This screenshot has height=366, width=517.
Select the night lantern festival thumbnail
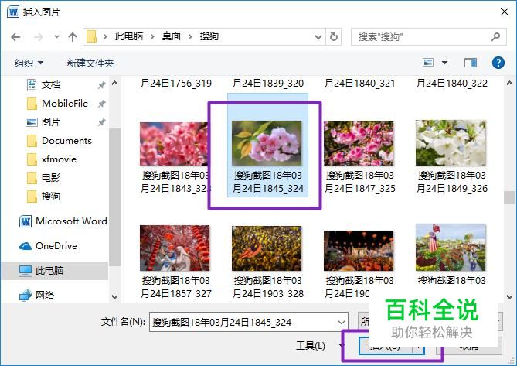tap(359, 251)
